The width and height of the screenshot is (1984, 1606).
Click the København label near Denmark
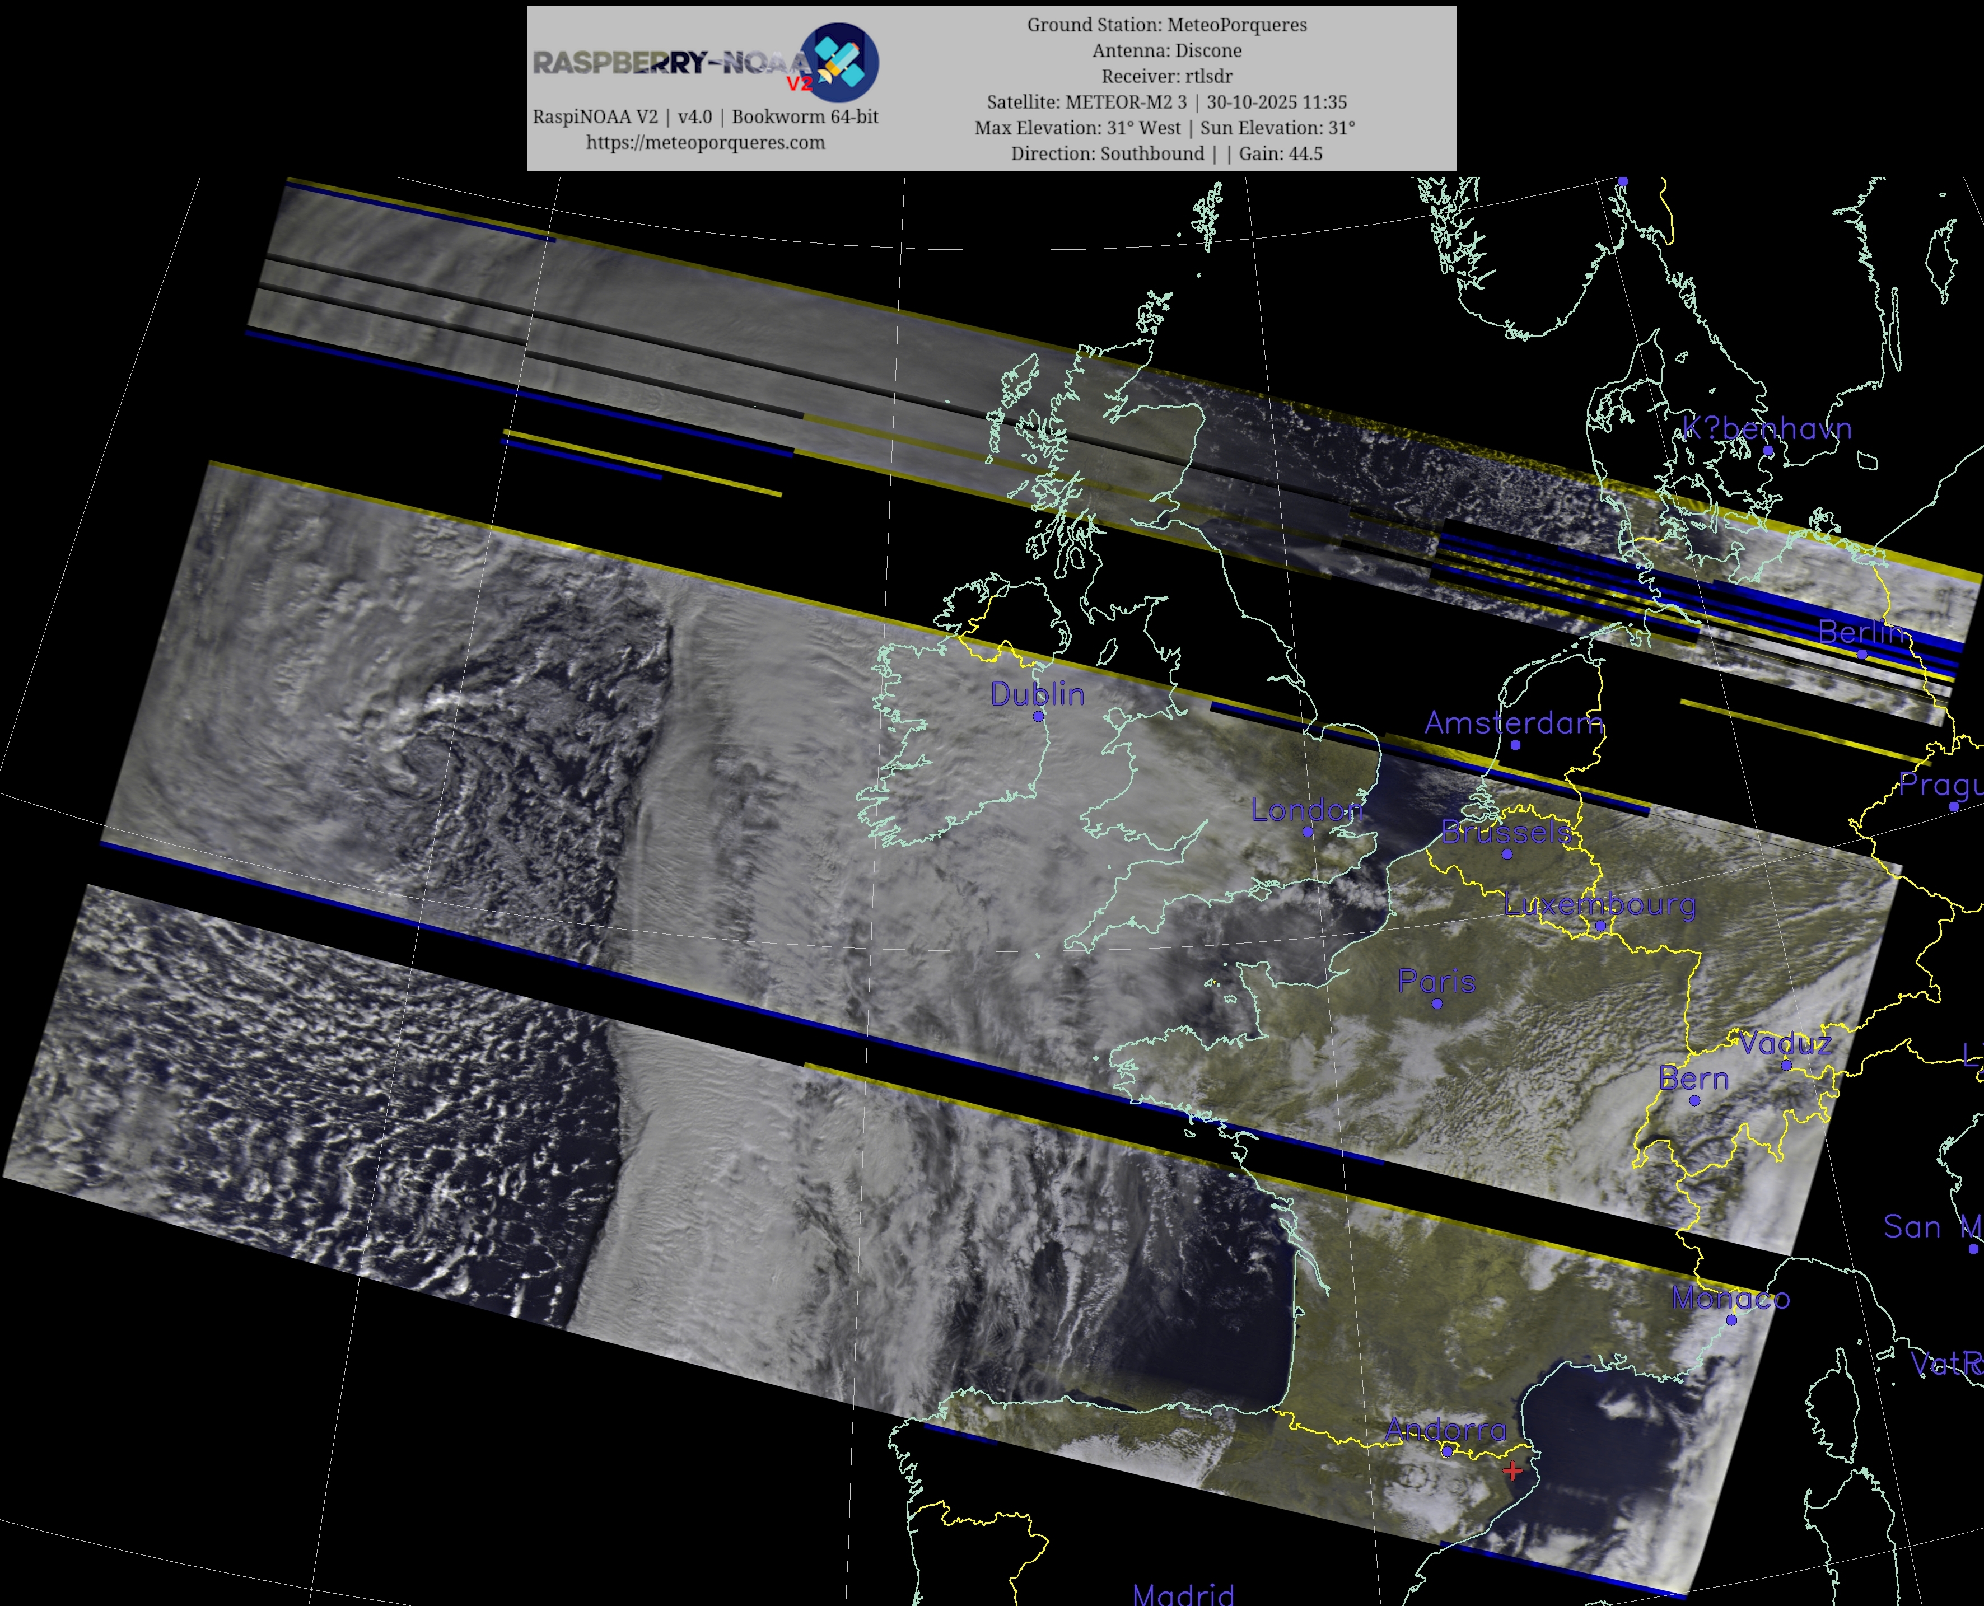1767,428
